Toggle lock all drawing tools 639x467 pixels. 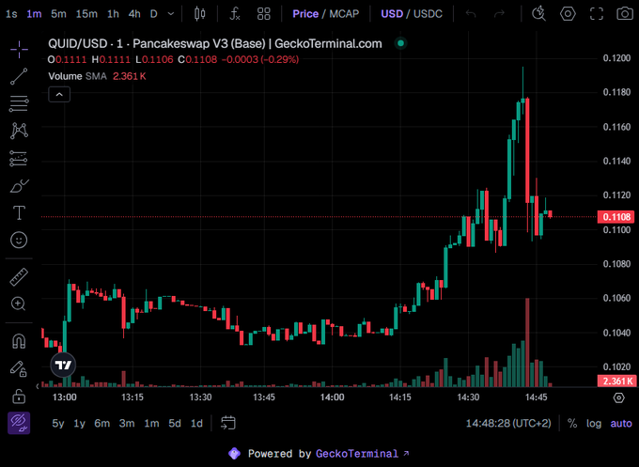pos(19,396)
